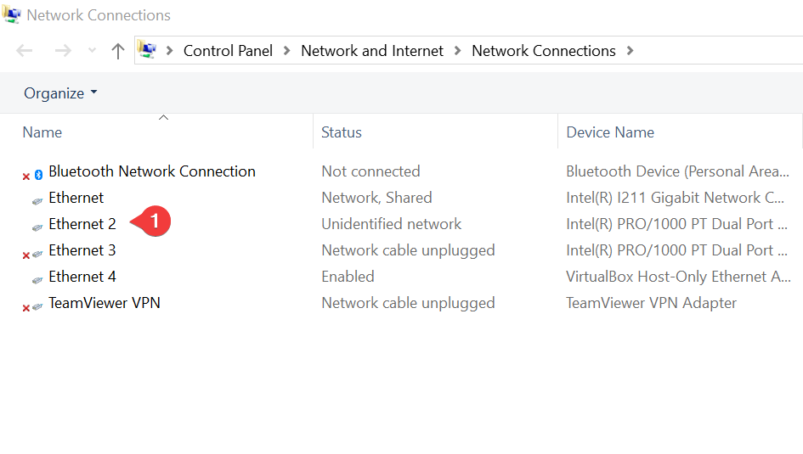Open the recent locations dropdown arrow

coord(92,50)
